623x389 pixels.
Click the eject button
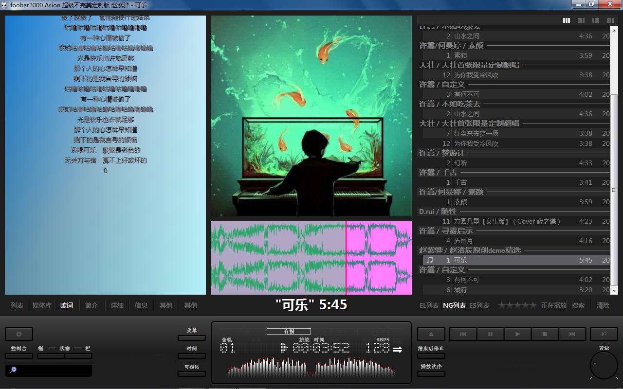coord(431,334)
